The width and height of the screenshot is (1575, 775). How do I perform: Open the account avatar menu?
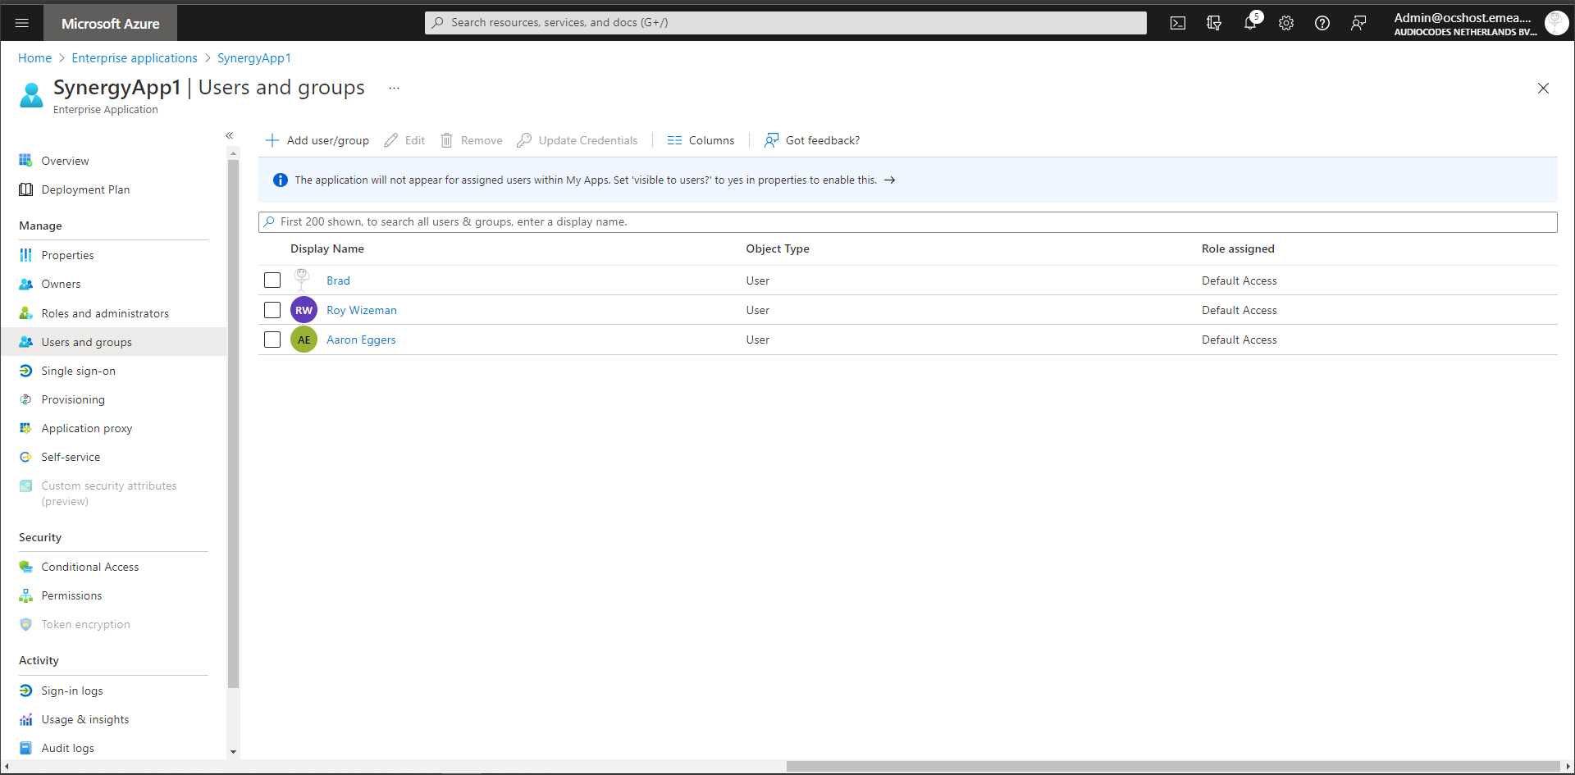pyautogui.click(x=1556, y=23)
